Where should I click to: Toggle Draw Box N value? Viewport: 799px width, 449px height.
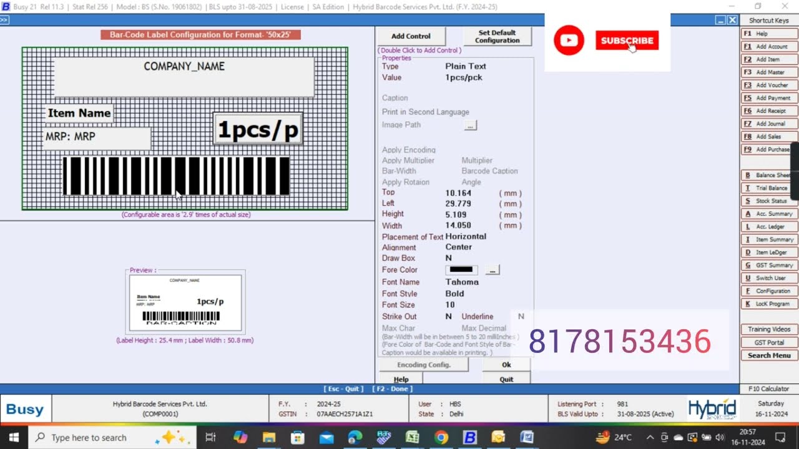(x=449, y=258)
